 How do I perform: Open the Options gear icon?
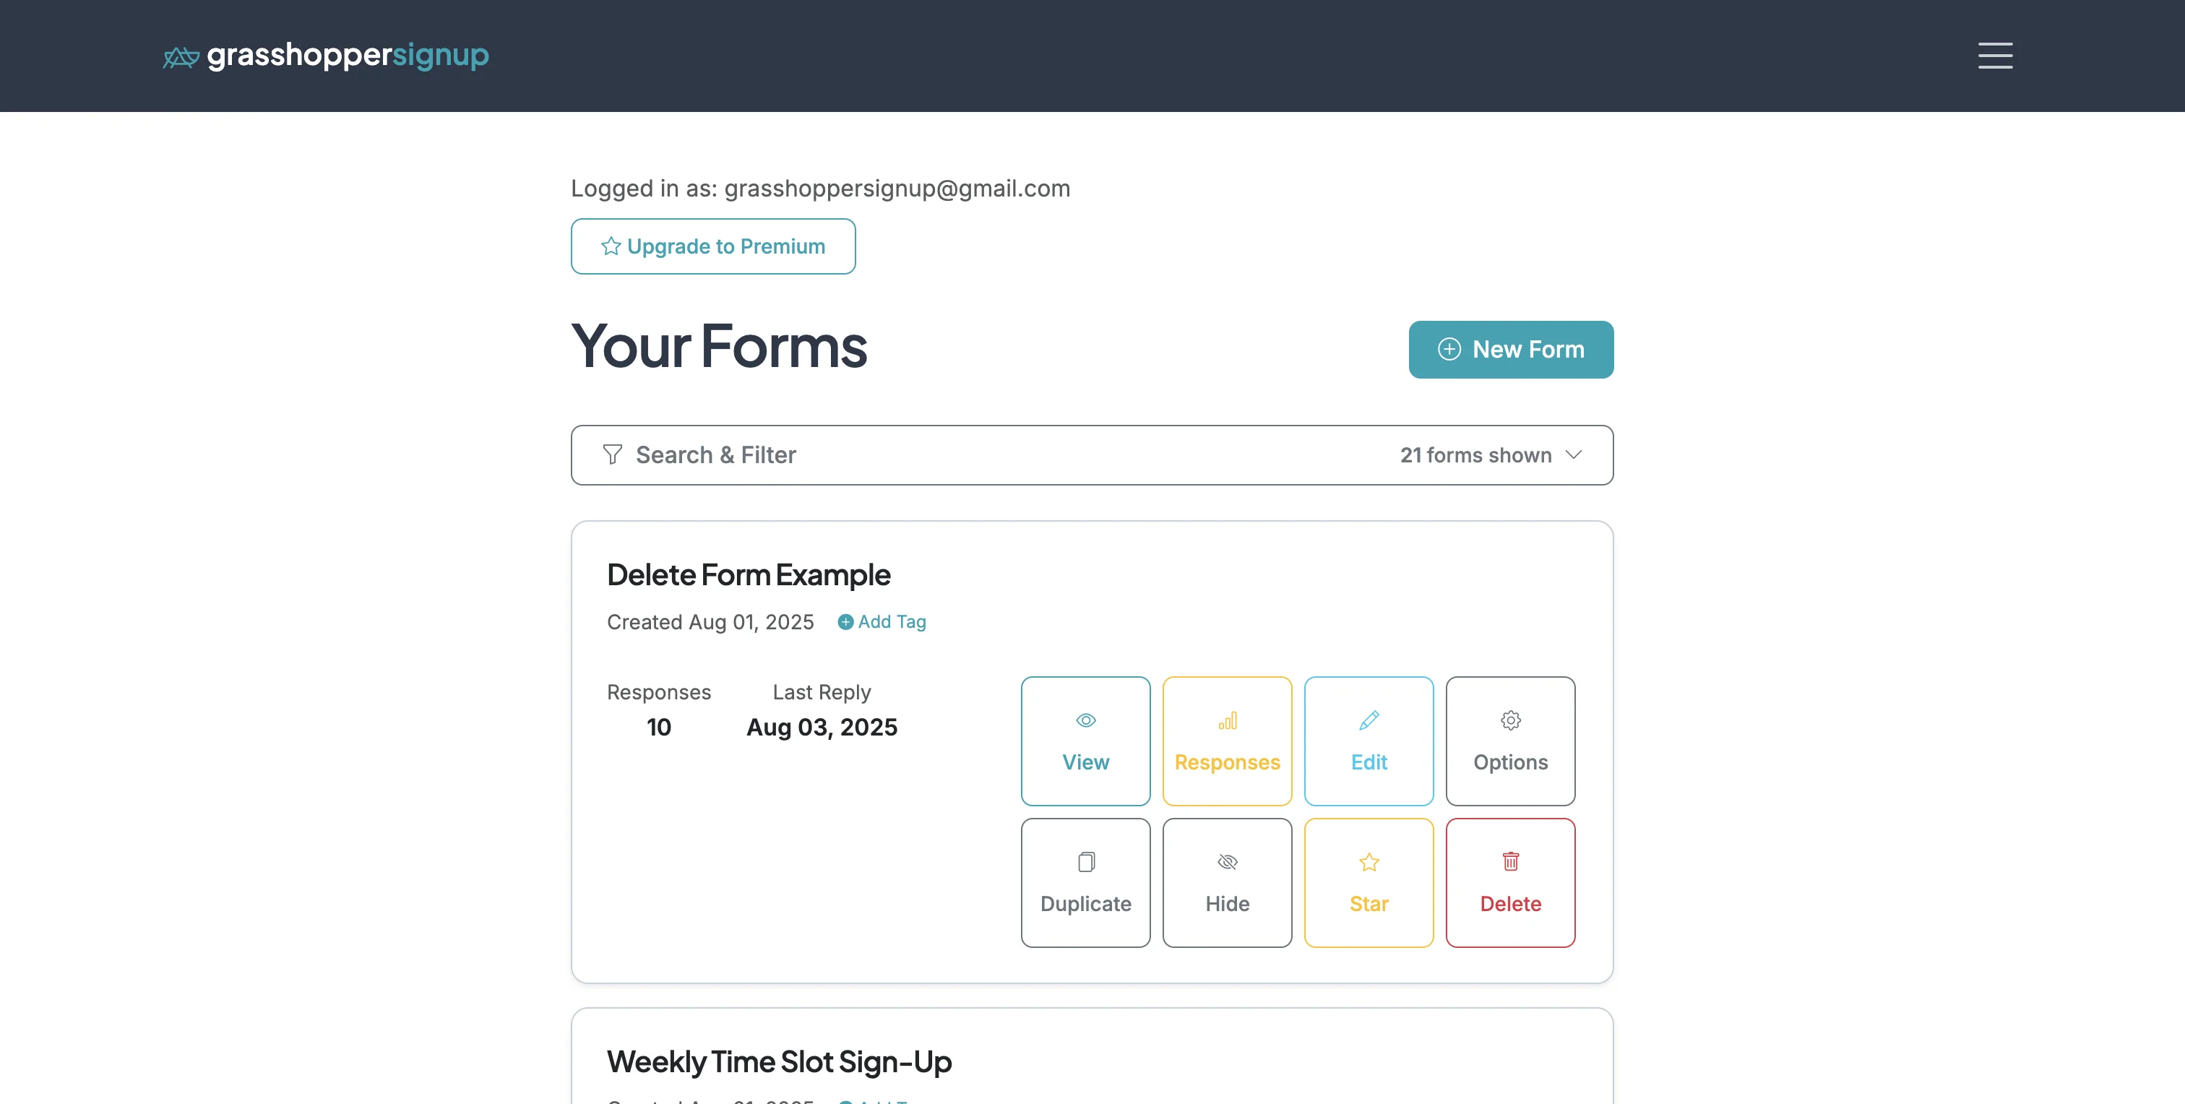pos(1510,720)
